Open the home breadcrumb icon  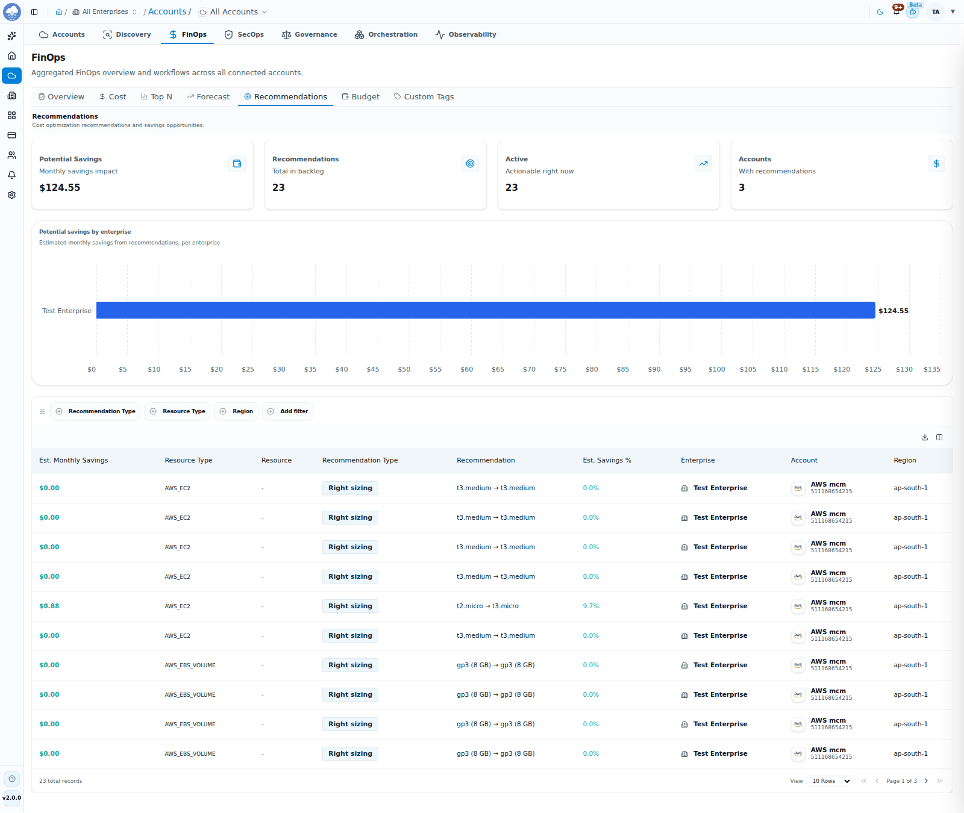click(59, 12)
